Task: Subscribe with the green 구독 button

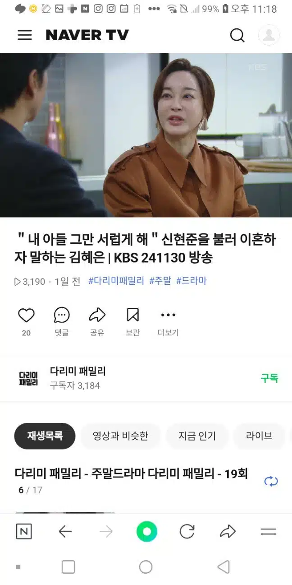Action: [x=269, y=378]
